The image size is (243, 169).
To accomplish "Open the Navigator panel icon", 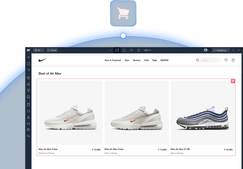I will point(28,70).
